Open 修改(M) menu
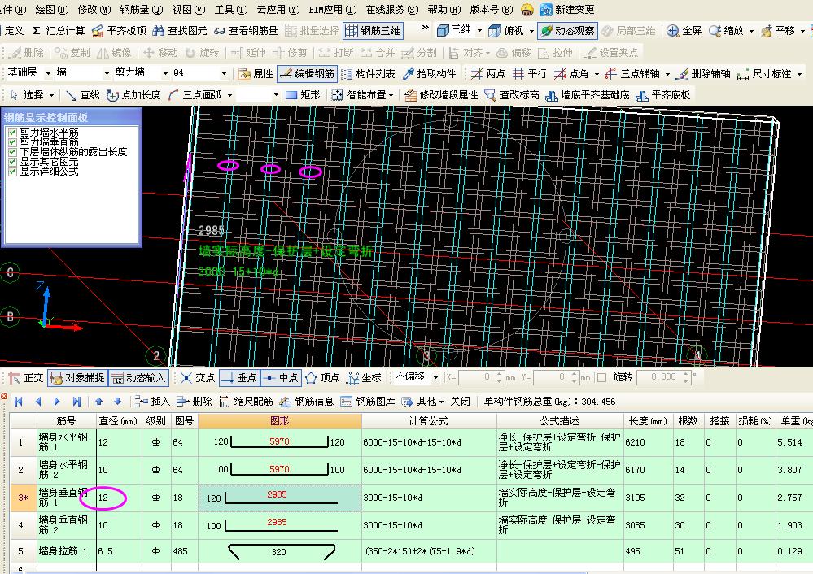The image size is (813, 574). point(94,9)
